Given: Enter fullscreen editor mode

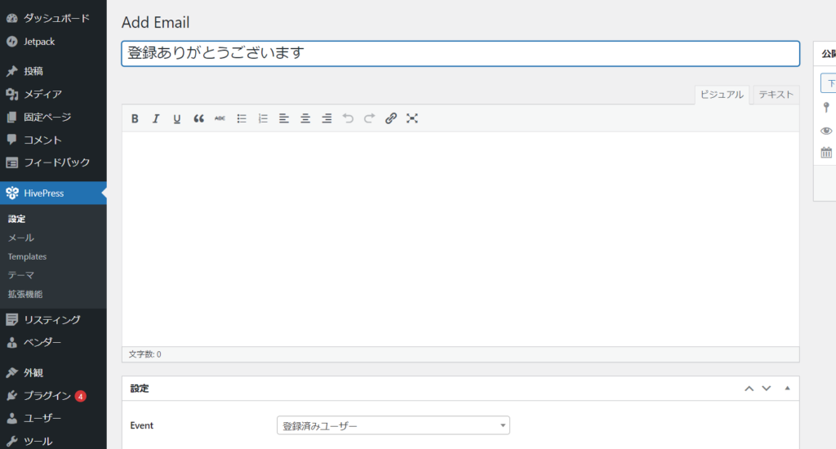Looking at the screenshot, I should [x=412, y=118].
